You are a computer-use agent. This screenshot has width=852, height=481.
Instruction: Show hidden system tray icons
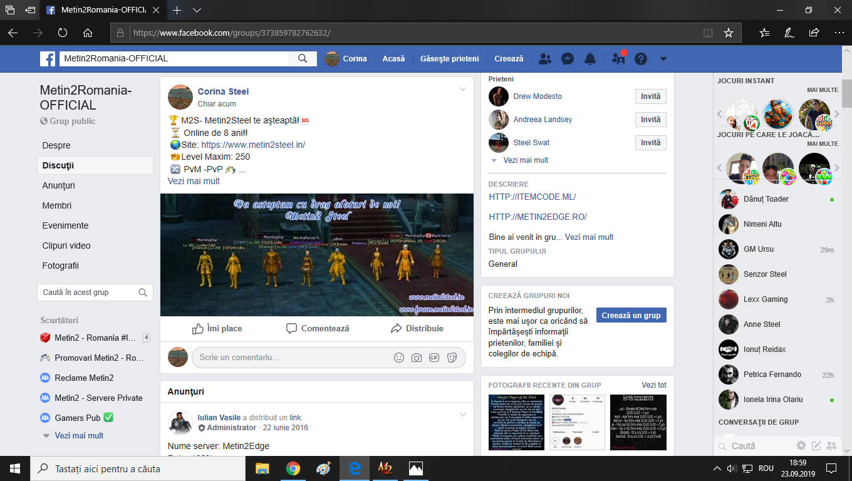[717, 468]
